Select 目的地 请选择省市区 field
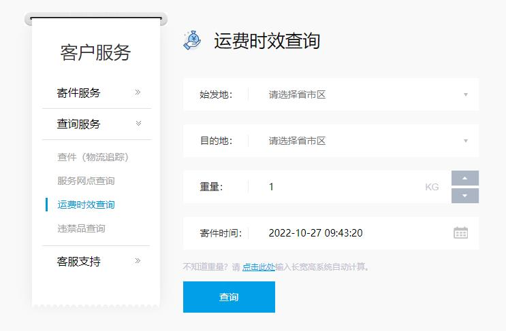506x331 pixels. [331, 141]
